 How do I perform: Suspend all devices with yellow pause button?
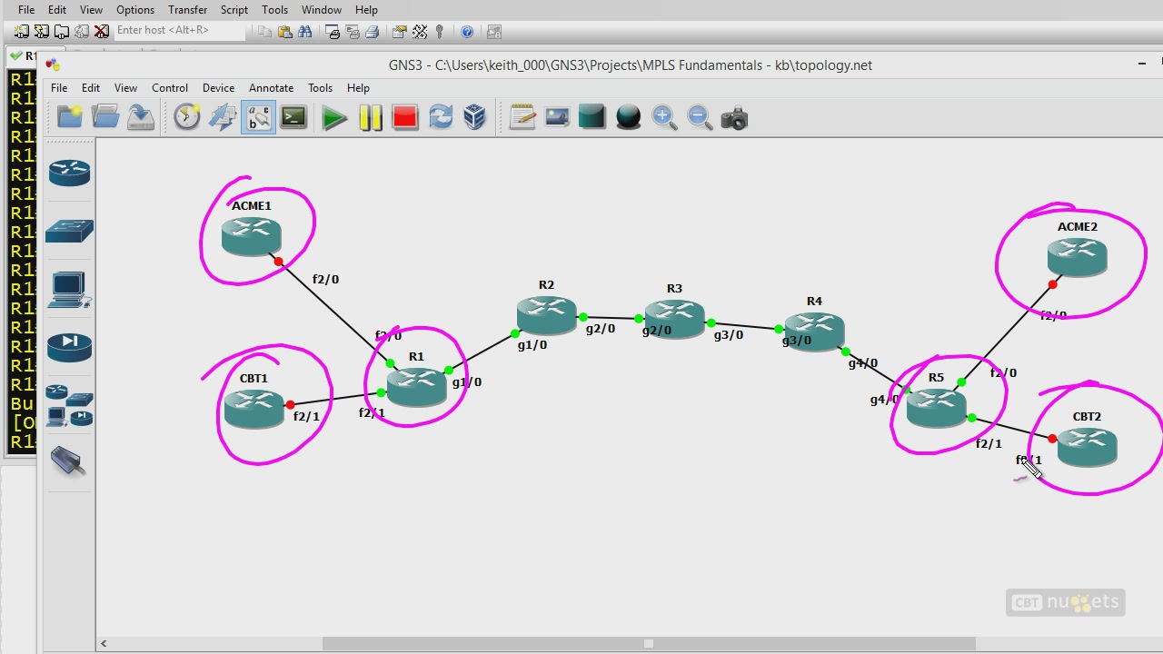370,118
